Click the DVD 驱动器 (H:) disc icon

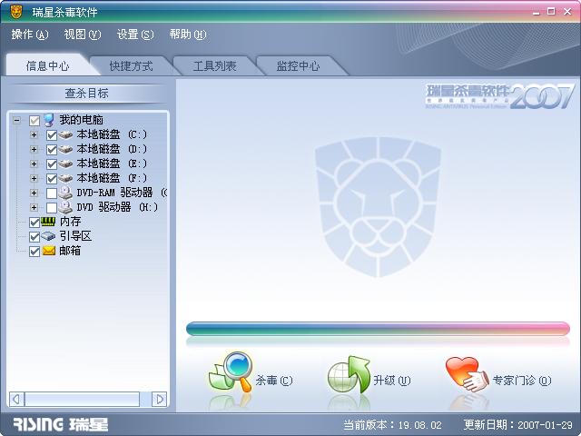(65, 207)
